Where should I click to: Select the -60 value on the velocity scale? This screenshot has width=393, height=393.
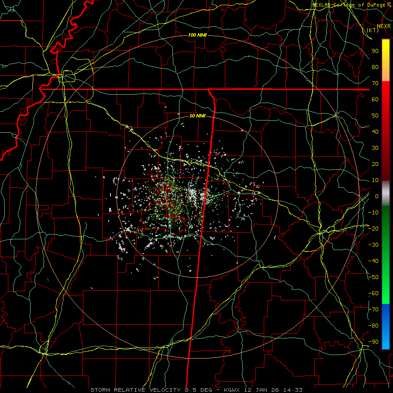click(373, 293)
